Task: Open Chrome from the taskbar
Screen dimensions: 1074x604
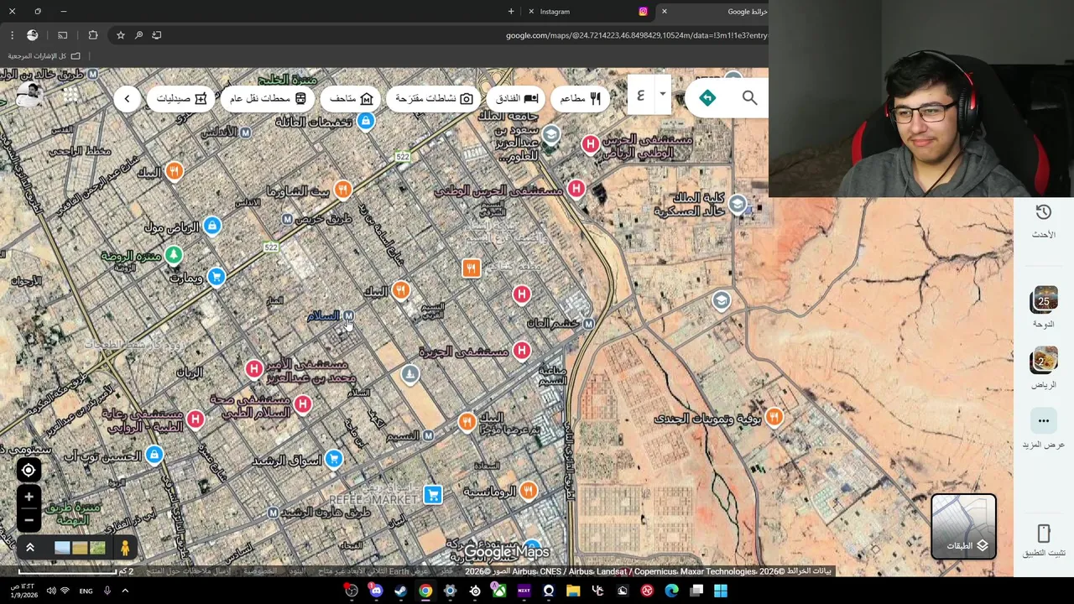Action: pyautogui.click(x=425, y=591)
